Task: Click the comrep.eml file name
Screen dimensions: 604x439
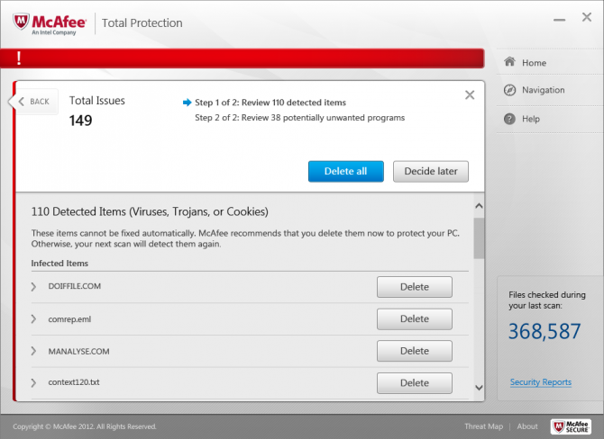Action: coord(69,319)
